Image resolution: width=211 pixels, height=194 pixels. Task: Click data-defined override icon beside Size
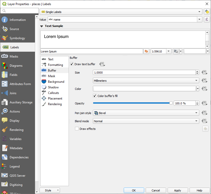click(204, 73)
